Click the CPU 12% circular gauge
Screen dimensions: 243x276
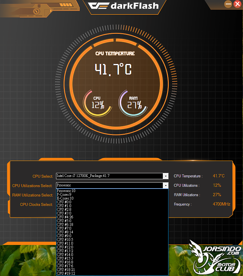click(x=97, y=103)
